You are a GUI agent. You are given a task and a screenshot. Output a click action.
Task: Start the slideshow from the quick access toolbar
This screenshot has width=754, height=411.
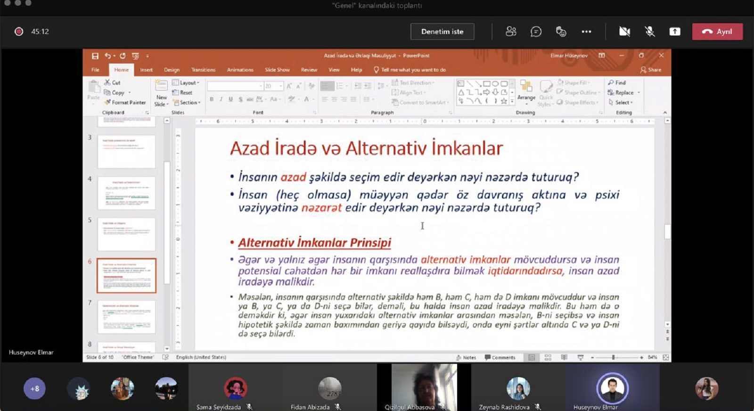135,56
